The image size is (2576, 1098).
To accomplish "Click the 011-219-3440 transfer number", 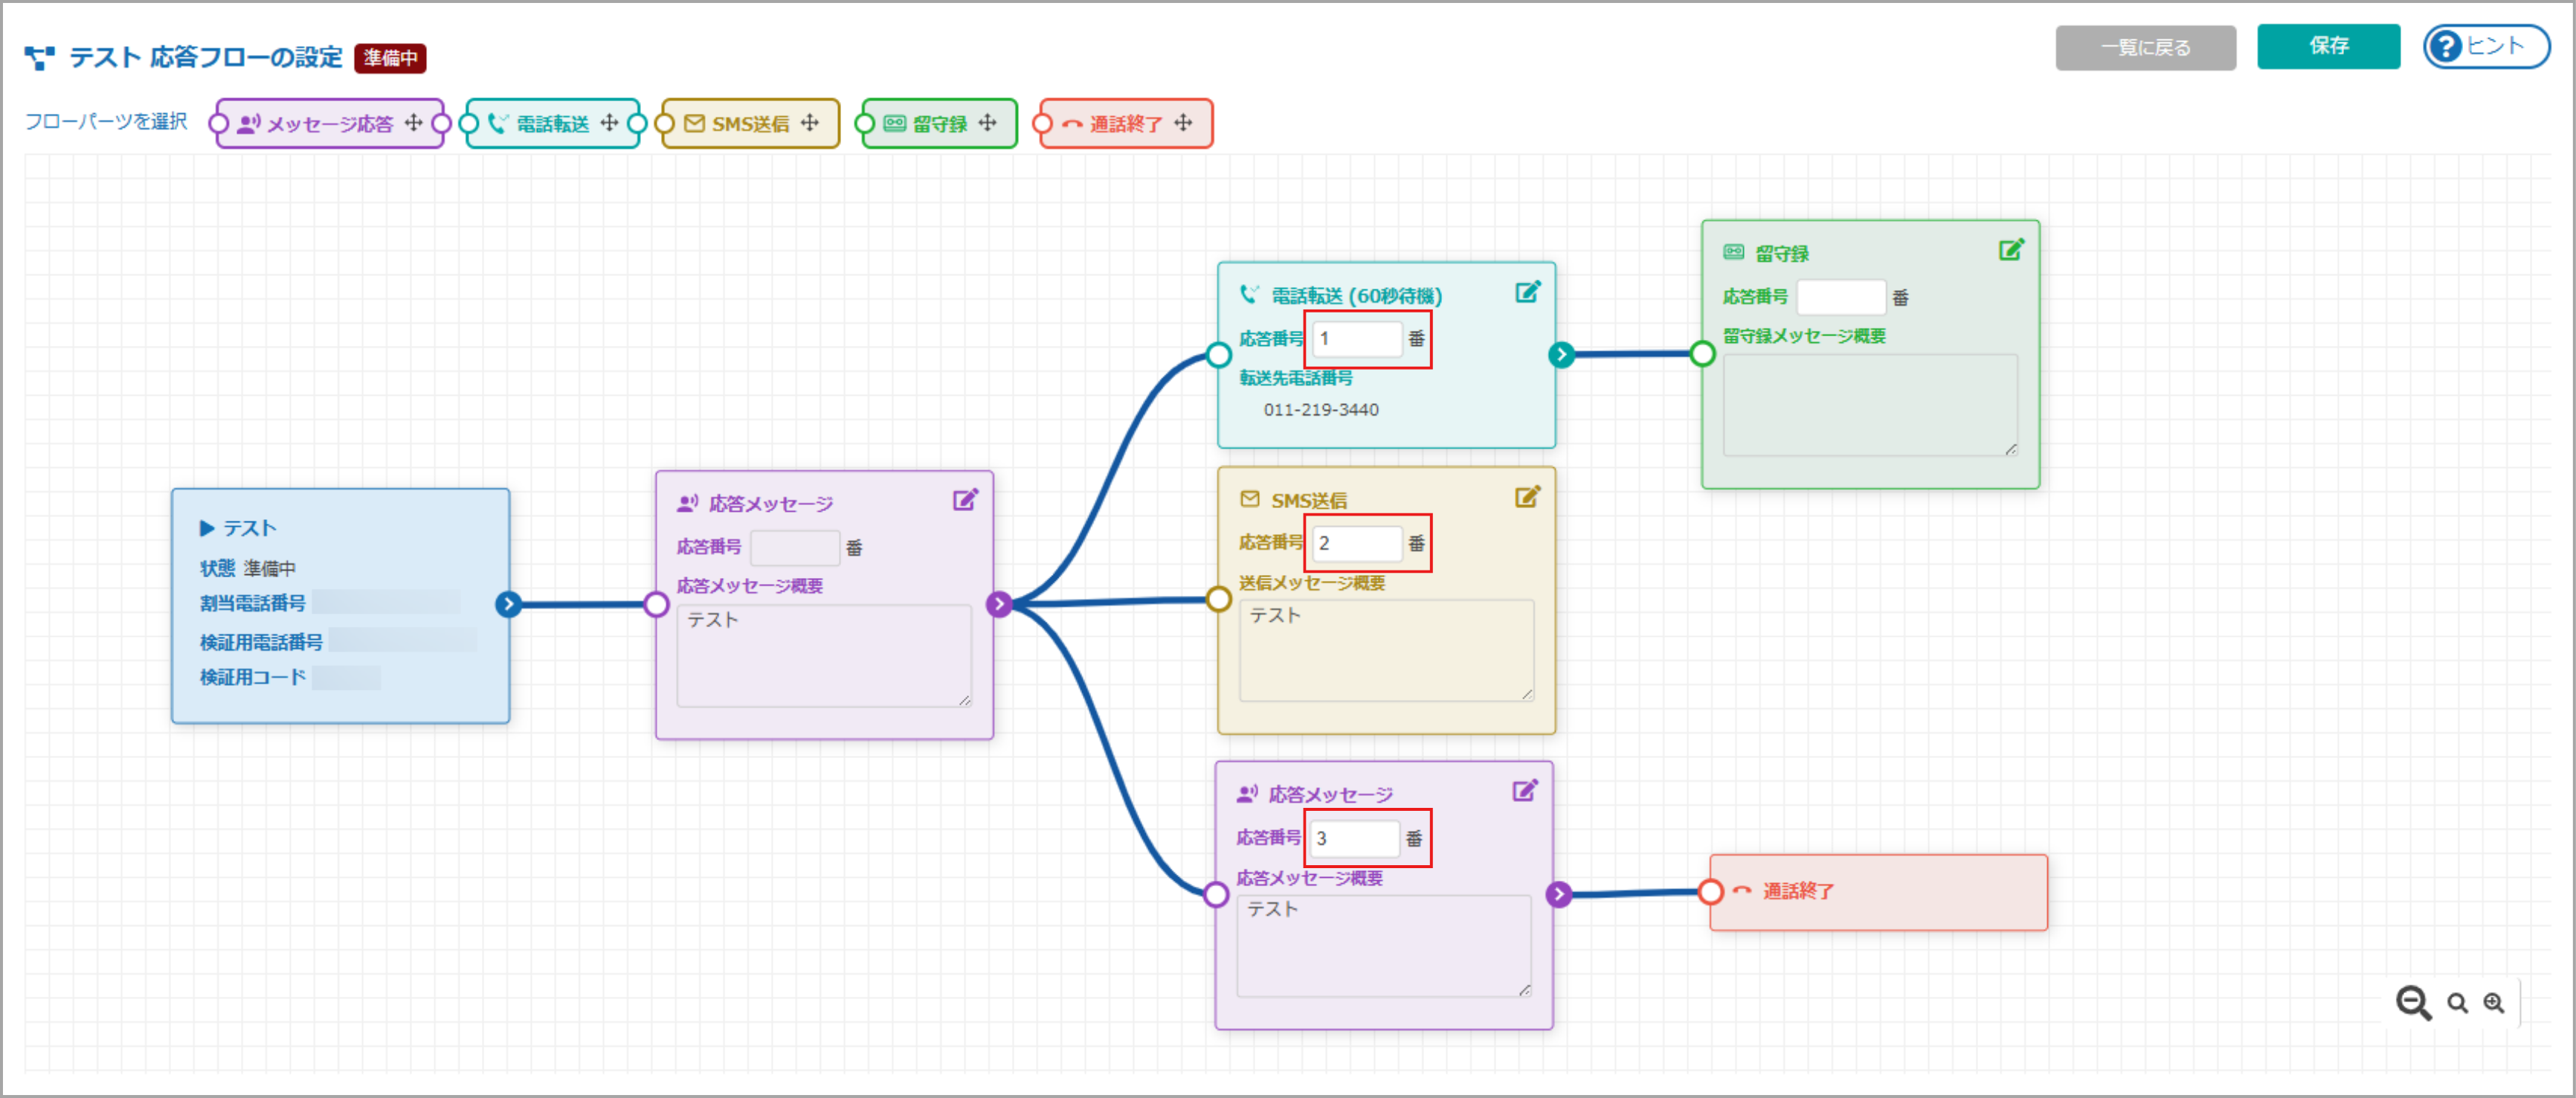I will pyautogui.click(x=1320, y=410).
